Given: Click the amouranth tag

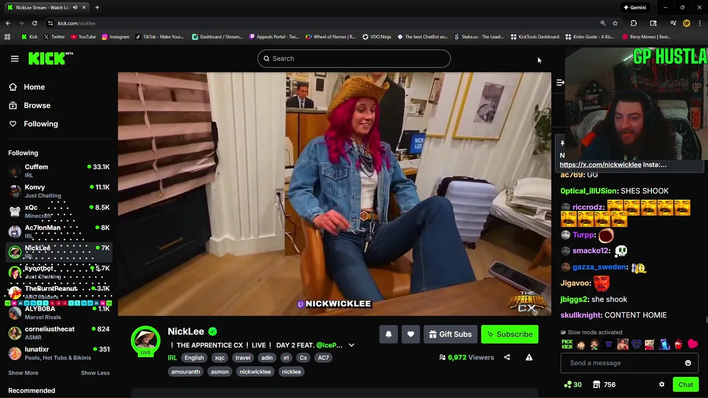Looking at the screenshot, I should (185, 371).
